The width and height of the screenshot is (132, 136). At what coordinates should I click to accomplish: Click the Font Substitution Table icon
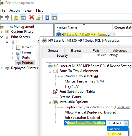55,92
